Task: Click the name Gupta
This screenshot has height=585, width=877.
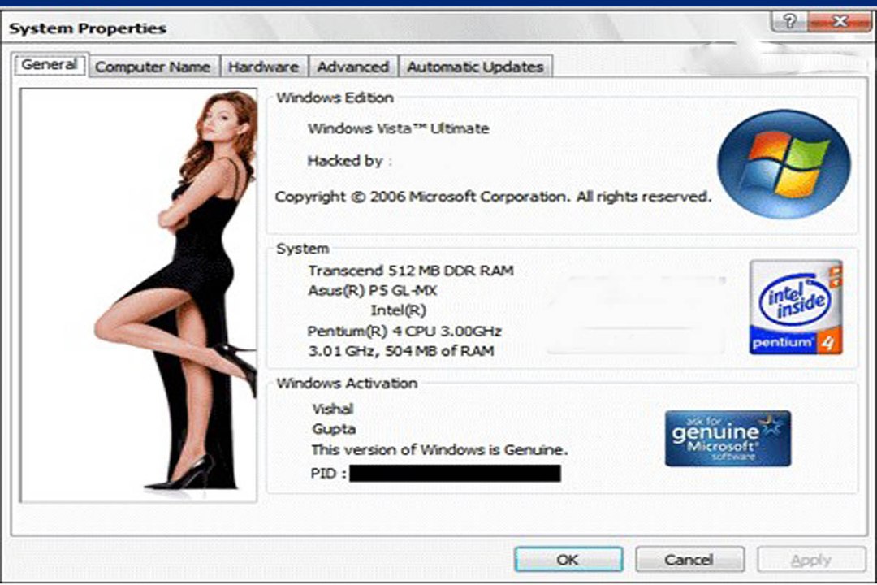Action: (x=334, y=429)
